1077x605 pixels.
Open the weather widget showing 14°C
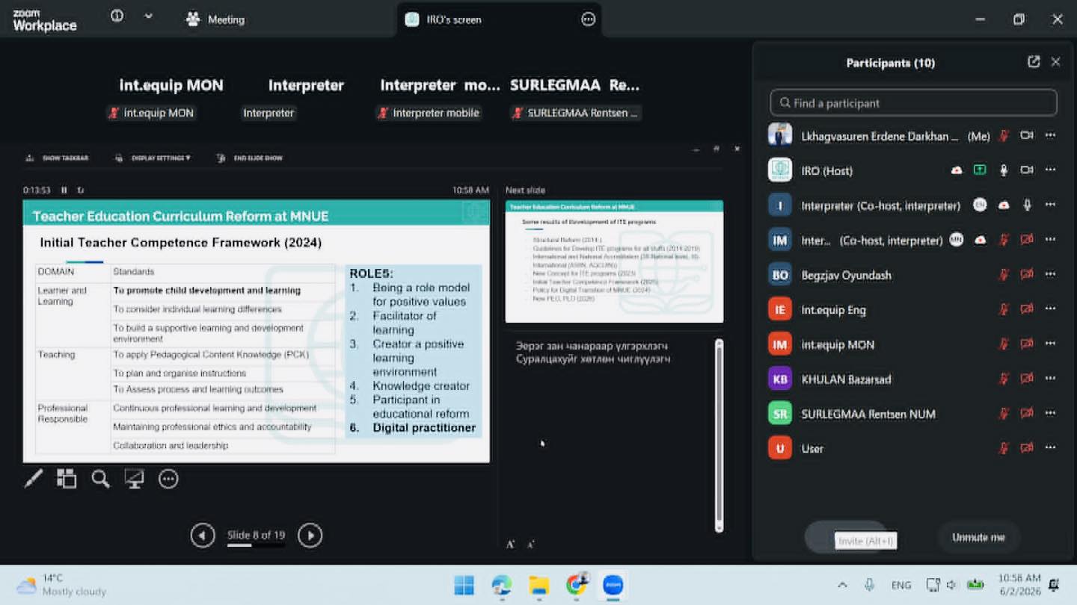61,585
